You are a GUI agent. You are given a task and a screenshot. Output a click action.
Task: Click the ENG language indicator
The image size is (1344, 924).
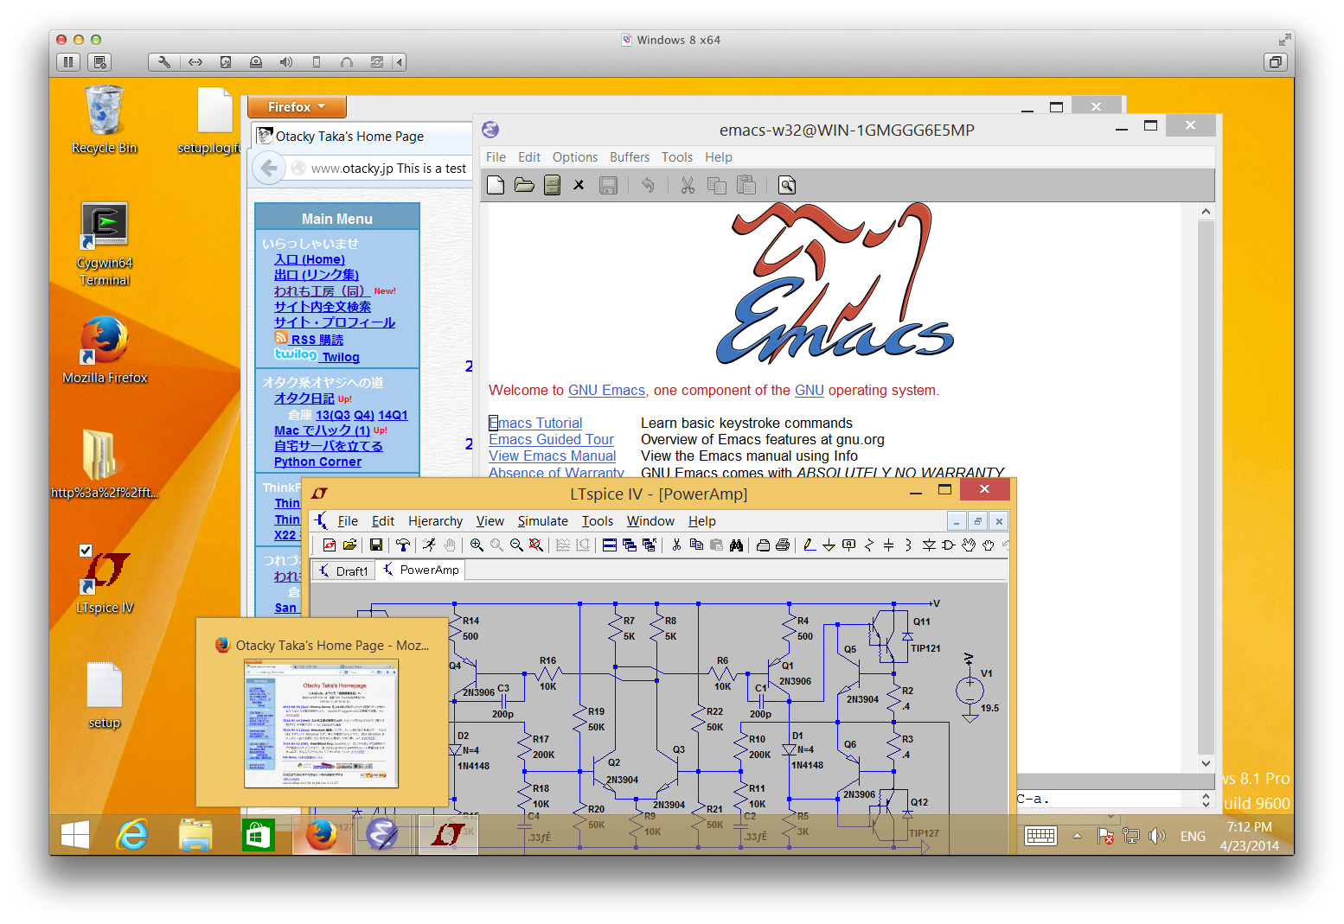pyautogui.click(x=1193, y=837)
